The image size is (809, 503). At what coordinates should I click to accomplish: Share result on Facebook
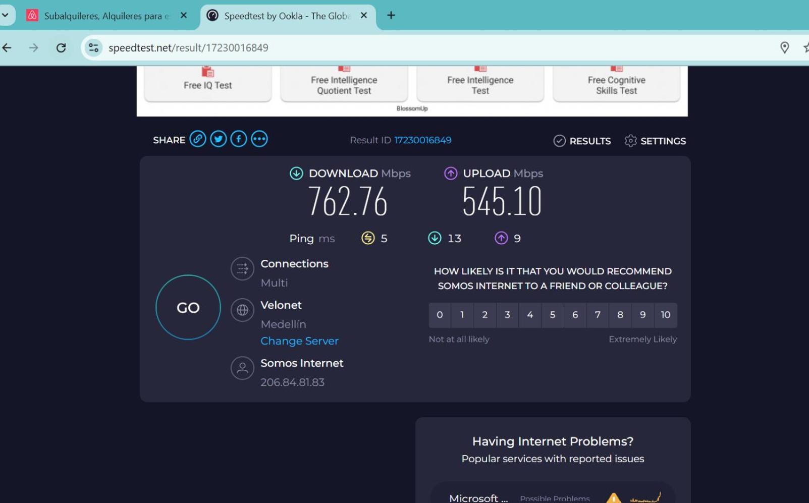pos(239,139)
